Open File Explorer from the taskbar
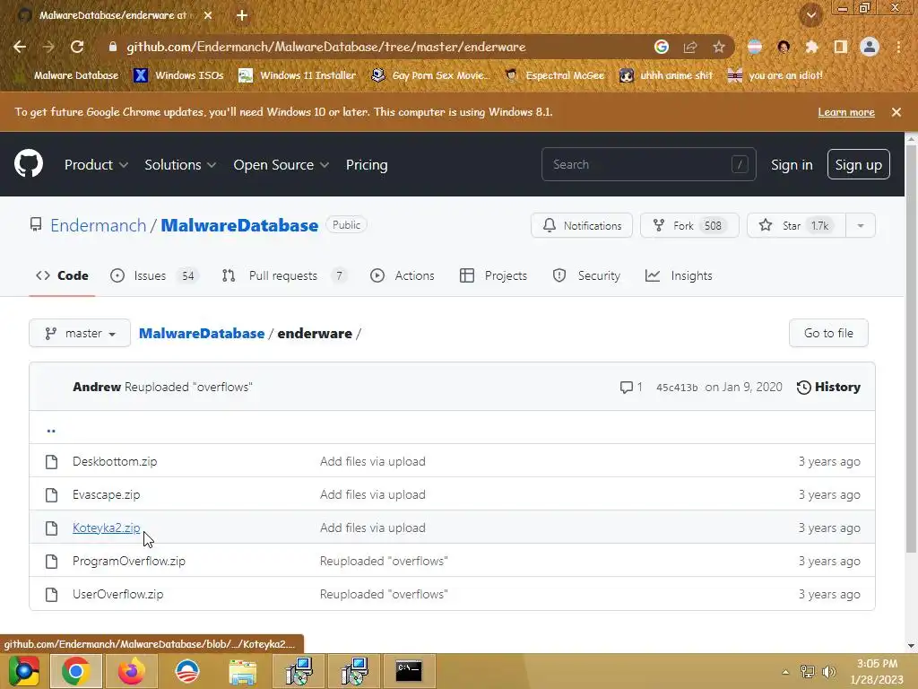The height and width of the screenshot is (689, 918). pos(242,671)
